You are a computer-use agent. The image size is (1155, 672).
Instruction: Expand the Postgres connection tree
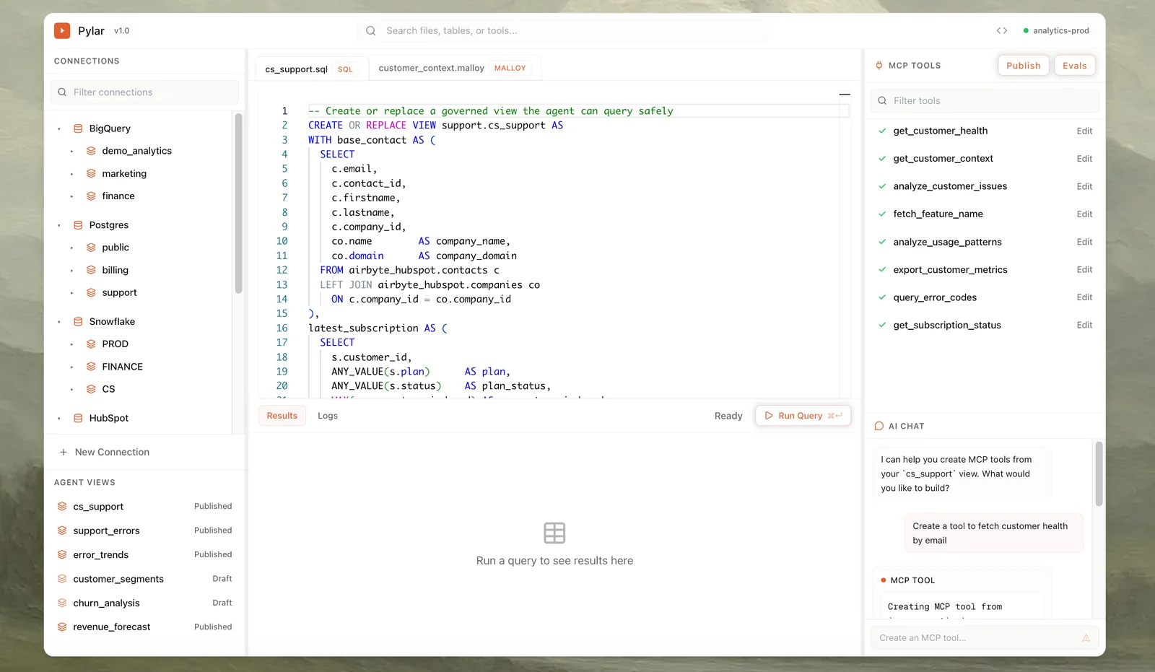pos(58,224)
